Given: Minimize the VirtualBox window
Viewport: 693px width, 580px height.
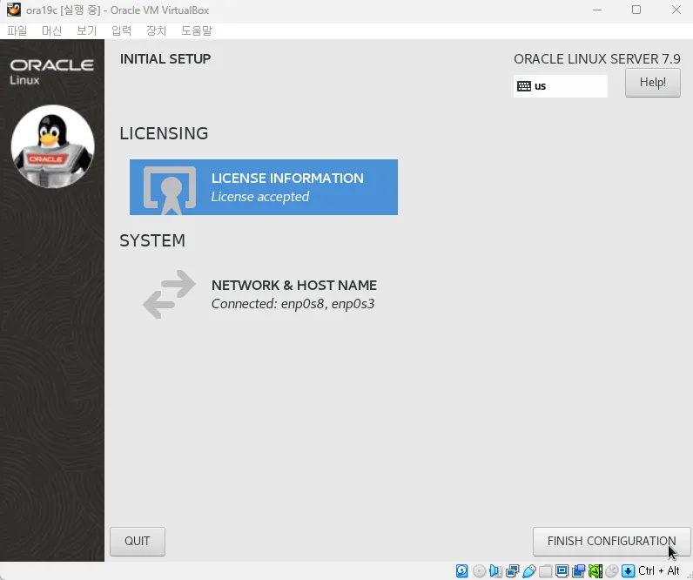Looking at the screenshot, I should pos(597,10).
